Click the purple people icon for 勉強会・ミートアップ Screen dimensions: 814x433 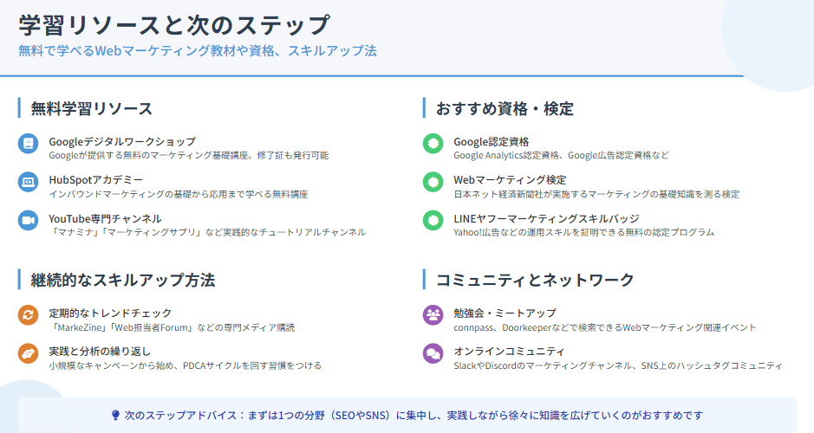(433, 315)
